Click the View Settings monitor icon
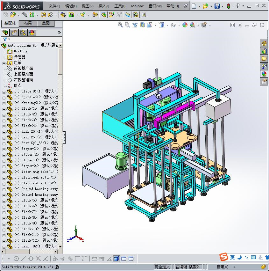 (204, 25)
